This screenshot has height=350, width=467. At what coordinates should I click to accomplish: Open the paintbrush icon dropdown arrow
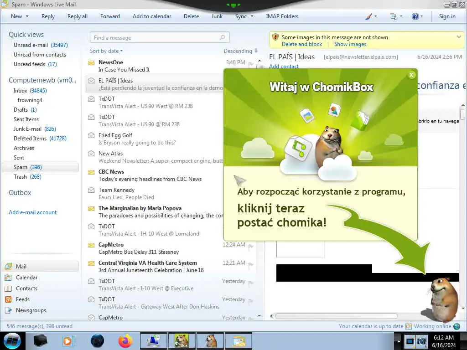376,16
